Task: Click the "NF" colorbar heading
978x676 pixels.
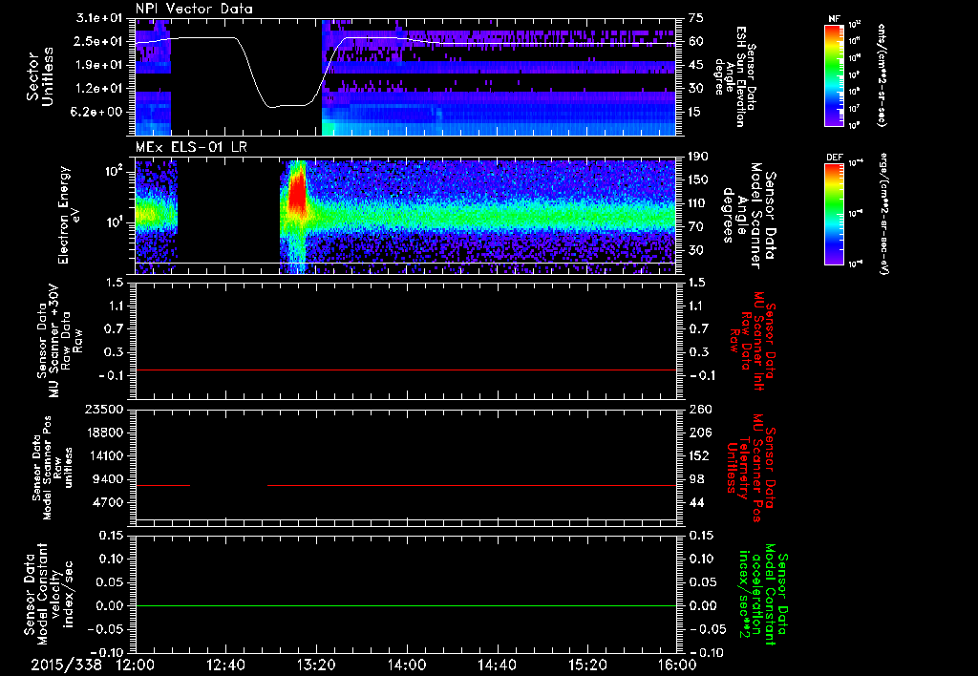Action: click(834, 19)
